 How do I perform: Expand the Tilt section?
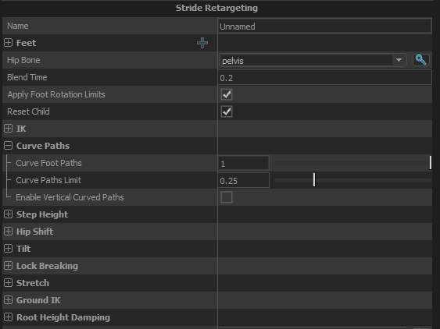[9, 249]
